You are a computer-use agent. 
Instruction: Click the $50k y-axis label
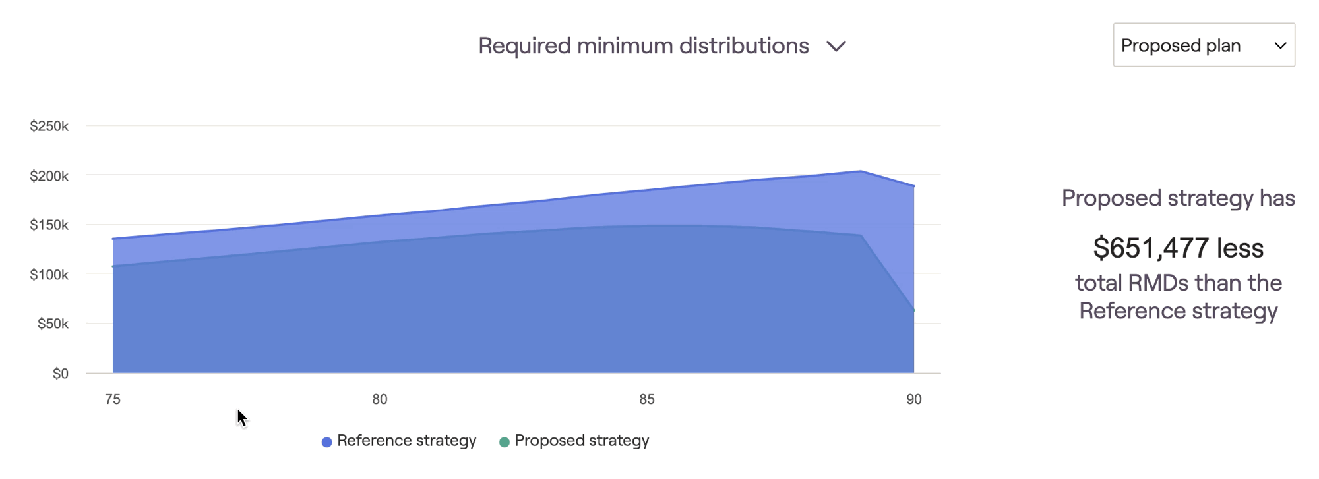point(52,324)
